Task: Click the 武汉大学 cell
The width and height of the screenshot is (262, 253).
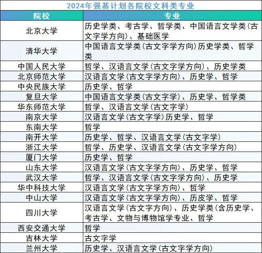Action: tap(42, 177)
